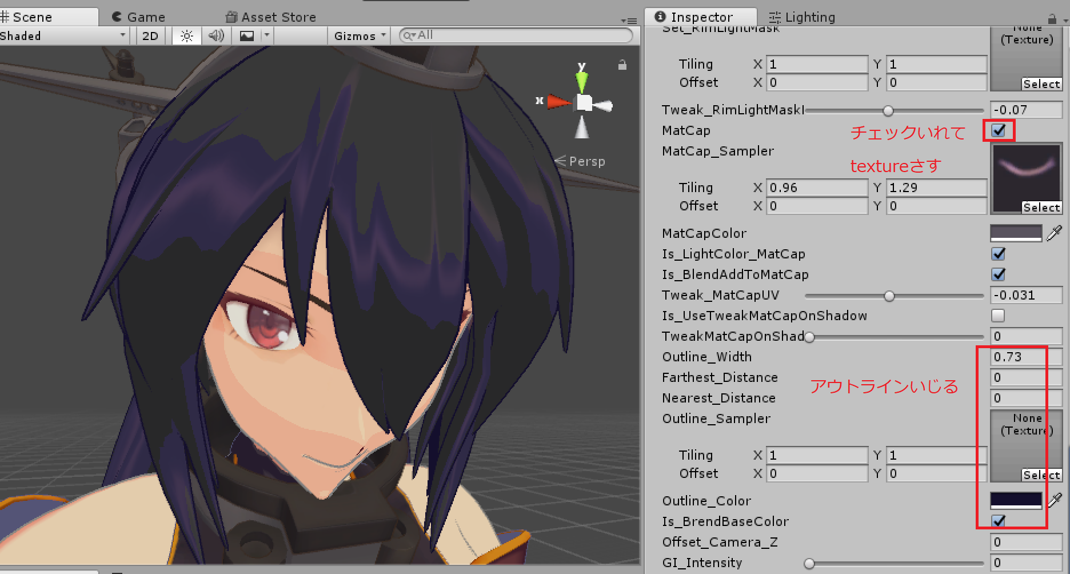Adjust TweakMatCapOnShadow slider handle
Image resolution: width=1070 pixels, height=574 pixels.
(x=809, y=337)
